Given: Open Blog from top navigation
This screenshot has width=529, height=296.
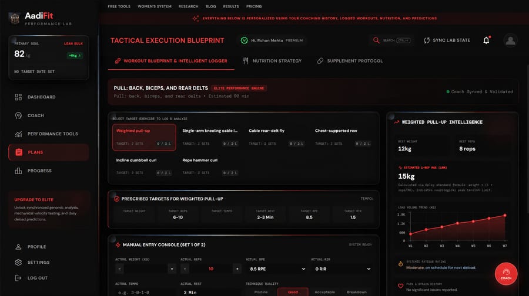Looking at the screenshot, I should coord(211,6).
